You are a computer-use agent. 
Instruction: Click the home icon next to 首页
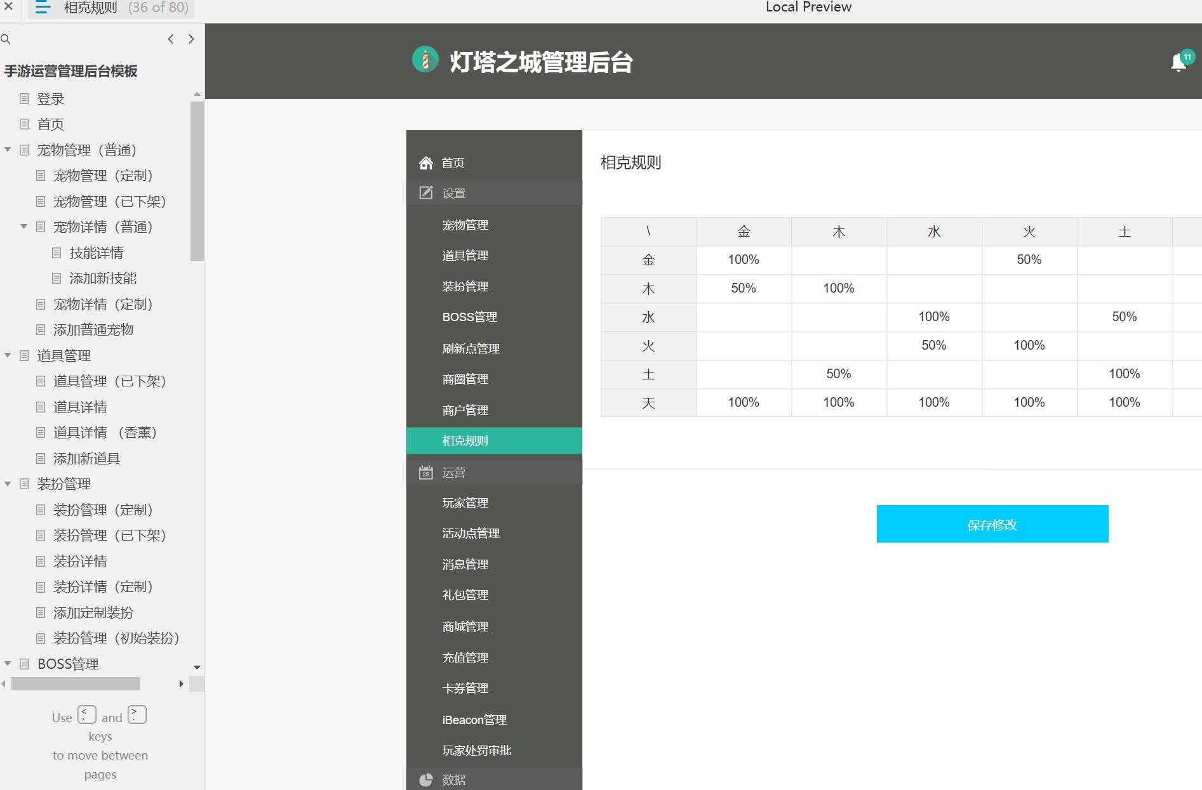pos(425,162)
